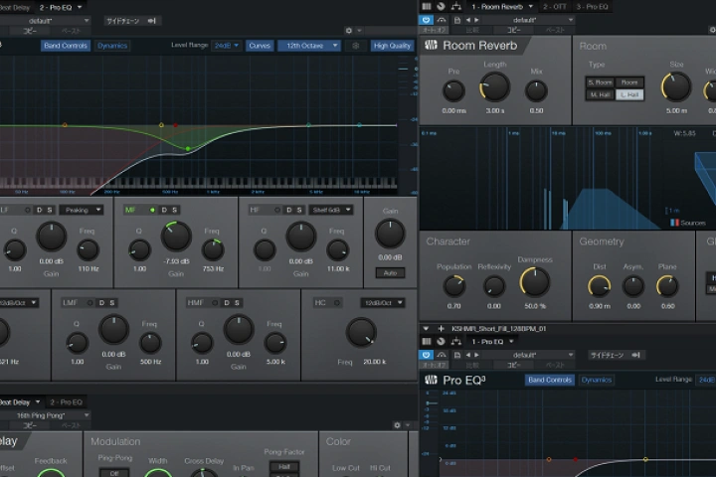The width and height of the screenshot is (716, 477).
Task: Click the sidechain input icon in top-left Pro EQ
Action: click(x=151, y=21)
